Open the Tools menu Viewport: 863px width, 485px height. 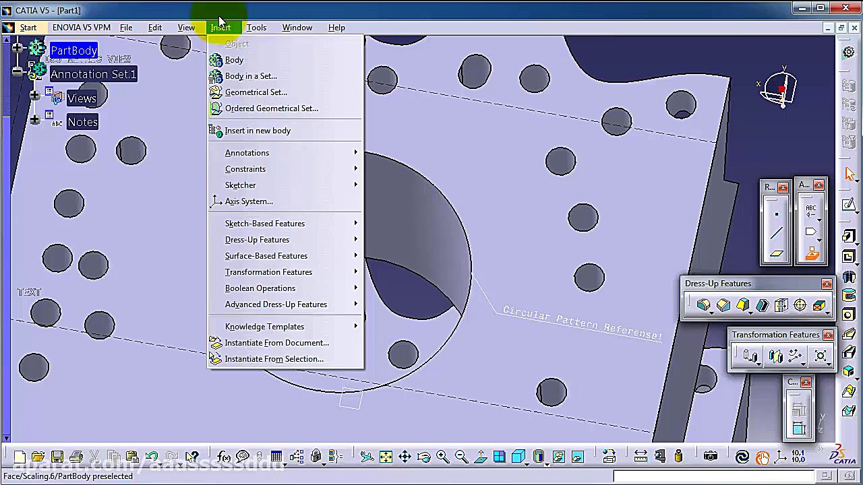[x=256, y=28]
